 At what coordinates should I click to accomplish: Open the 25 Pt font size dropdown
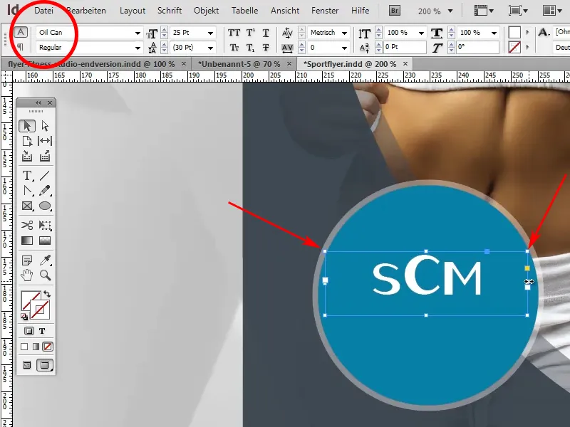pos(210,33)
